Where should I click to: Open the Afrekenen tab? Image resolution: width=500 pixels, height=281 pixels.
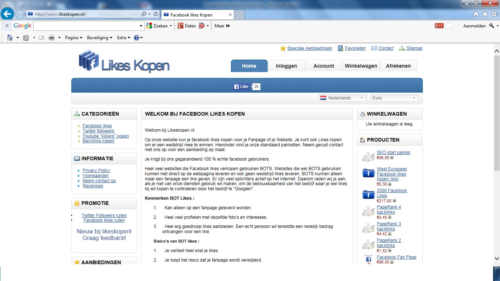point(398,66)
